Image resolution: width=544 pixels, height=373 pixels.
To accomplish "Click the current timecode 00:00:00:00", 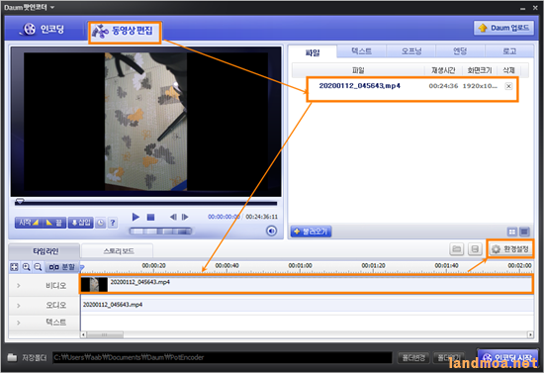I will [224, 217].
